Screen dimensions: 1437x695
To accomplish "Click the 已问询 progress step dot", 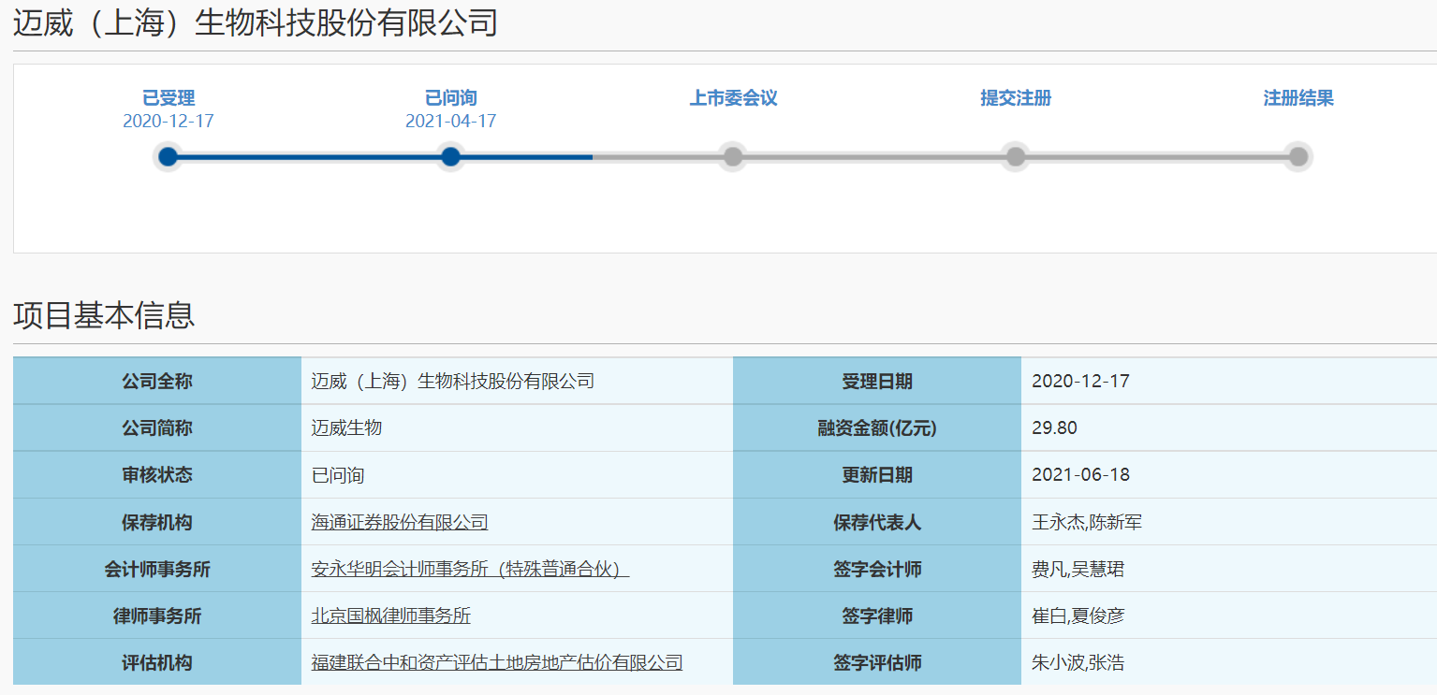I will point(451,157).
